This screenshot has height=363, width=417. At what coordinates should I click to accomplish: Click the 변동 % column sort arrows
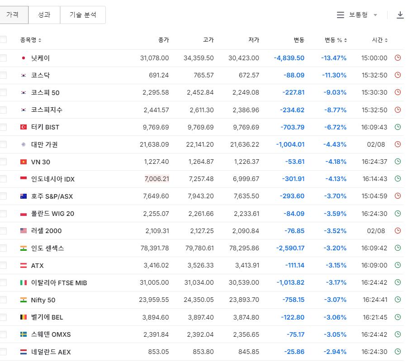click(x=345, y=40)
